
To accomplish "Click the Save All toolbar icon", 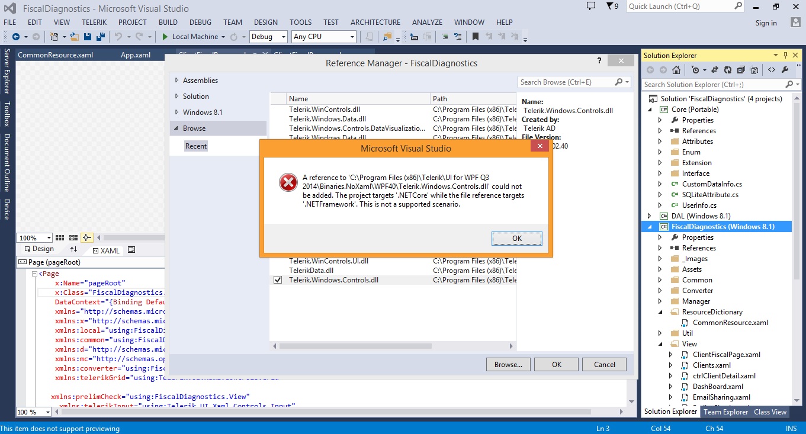I will (100, 37).
